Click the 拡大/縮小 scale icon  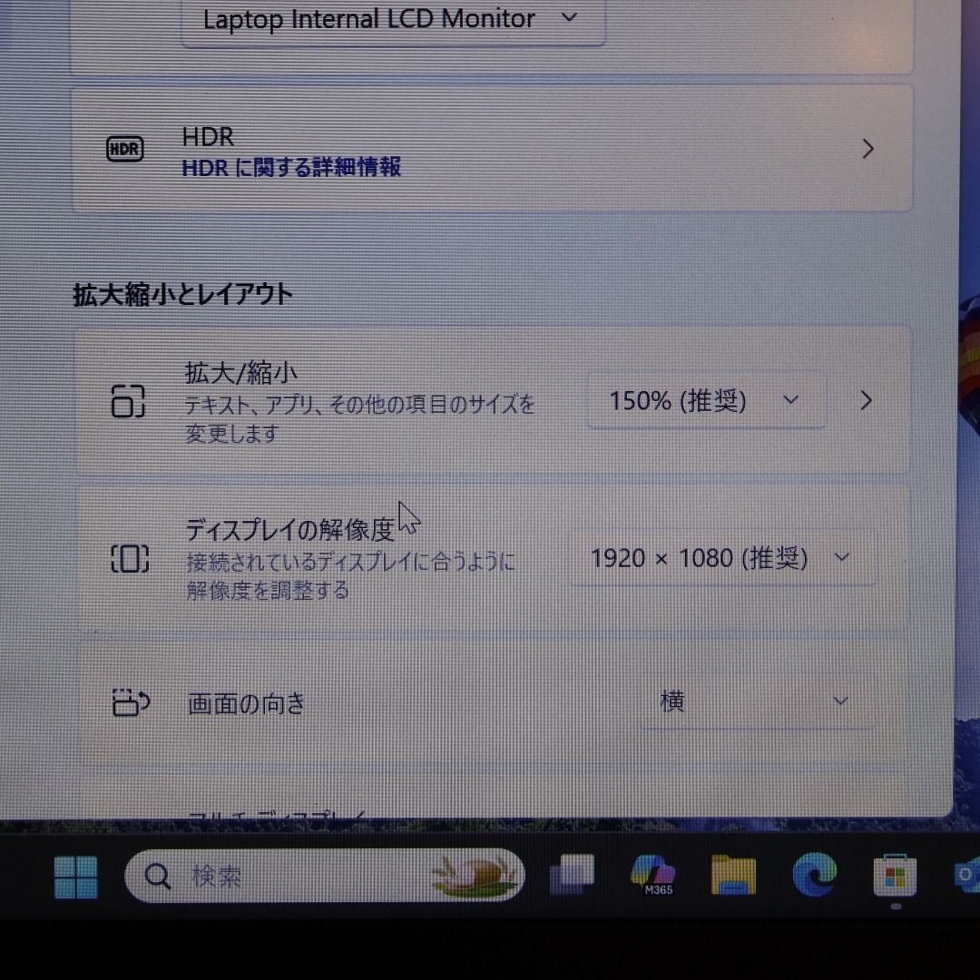coord(128,400)
